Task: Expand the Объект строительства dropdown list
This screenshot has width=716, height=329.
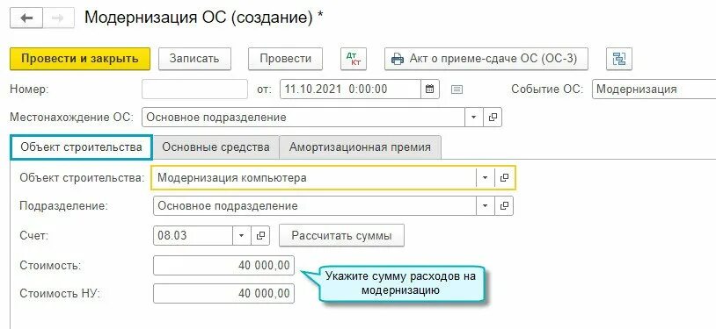Action: click(486, 178)
